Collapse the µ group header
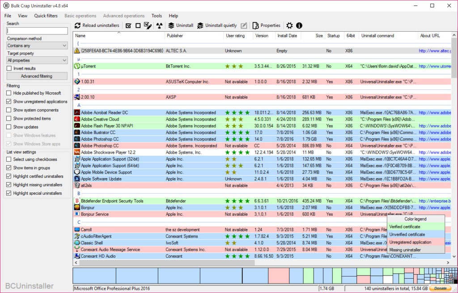This screenshot has height=293, width=458. (79, 59)
